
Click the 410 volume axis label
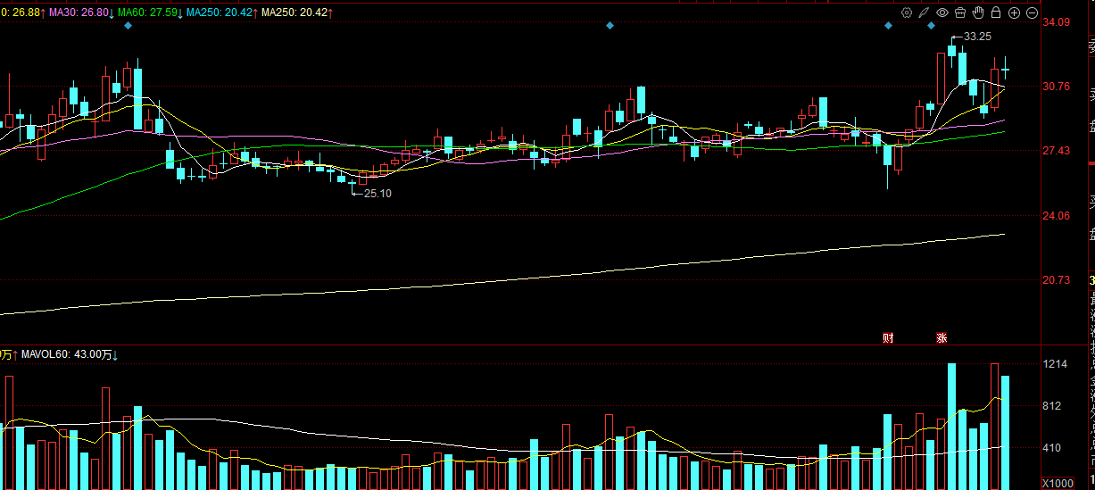click(x=1053, y=448)
